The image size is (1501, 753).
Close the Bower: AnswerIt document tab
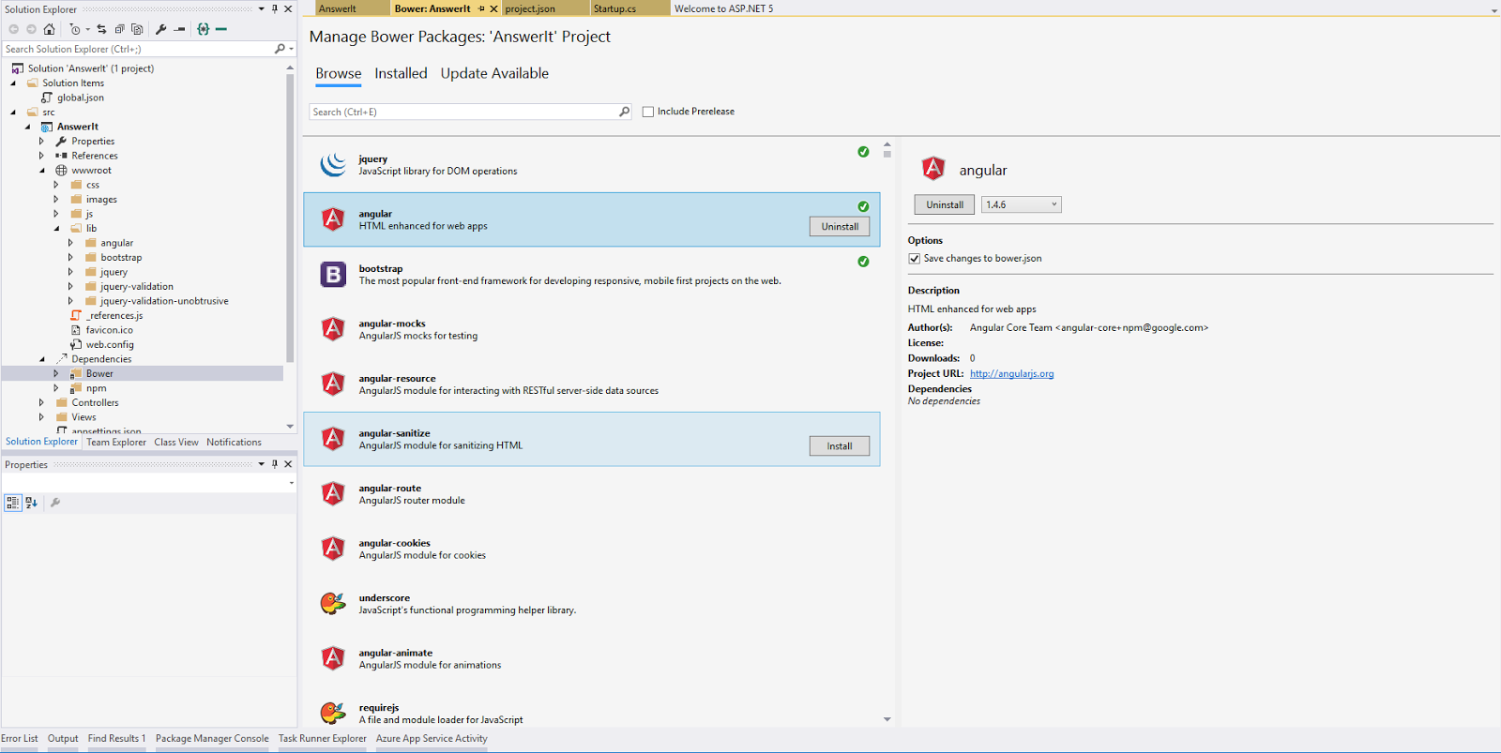pyautogui.click(x=493, y=8)
